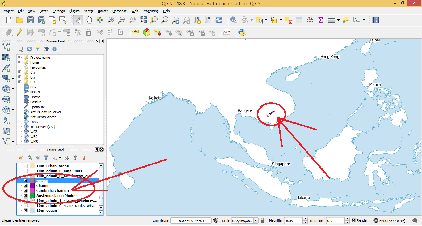Check the 10m_admin_0_map_units layer checkbox
The image size is (422, 226).
point(26,171)
